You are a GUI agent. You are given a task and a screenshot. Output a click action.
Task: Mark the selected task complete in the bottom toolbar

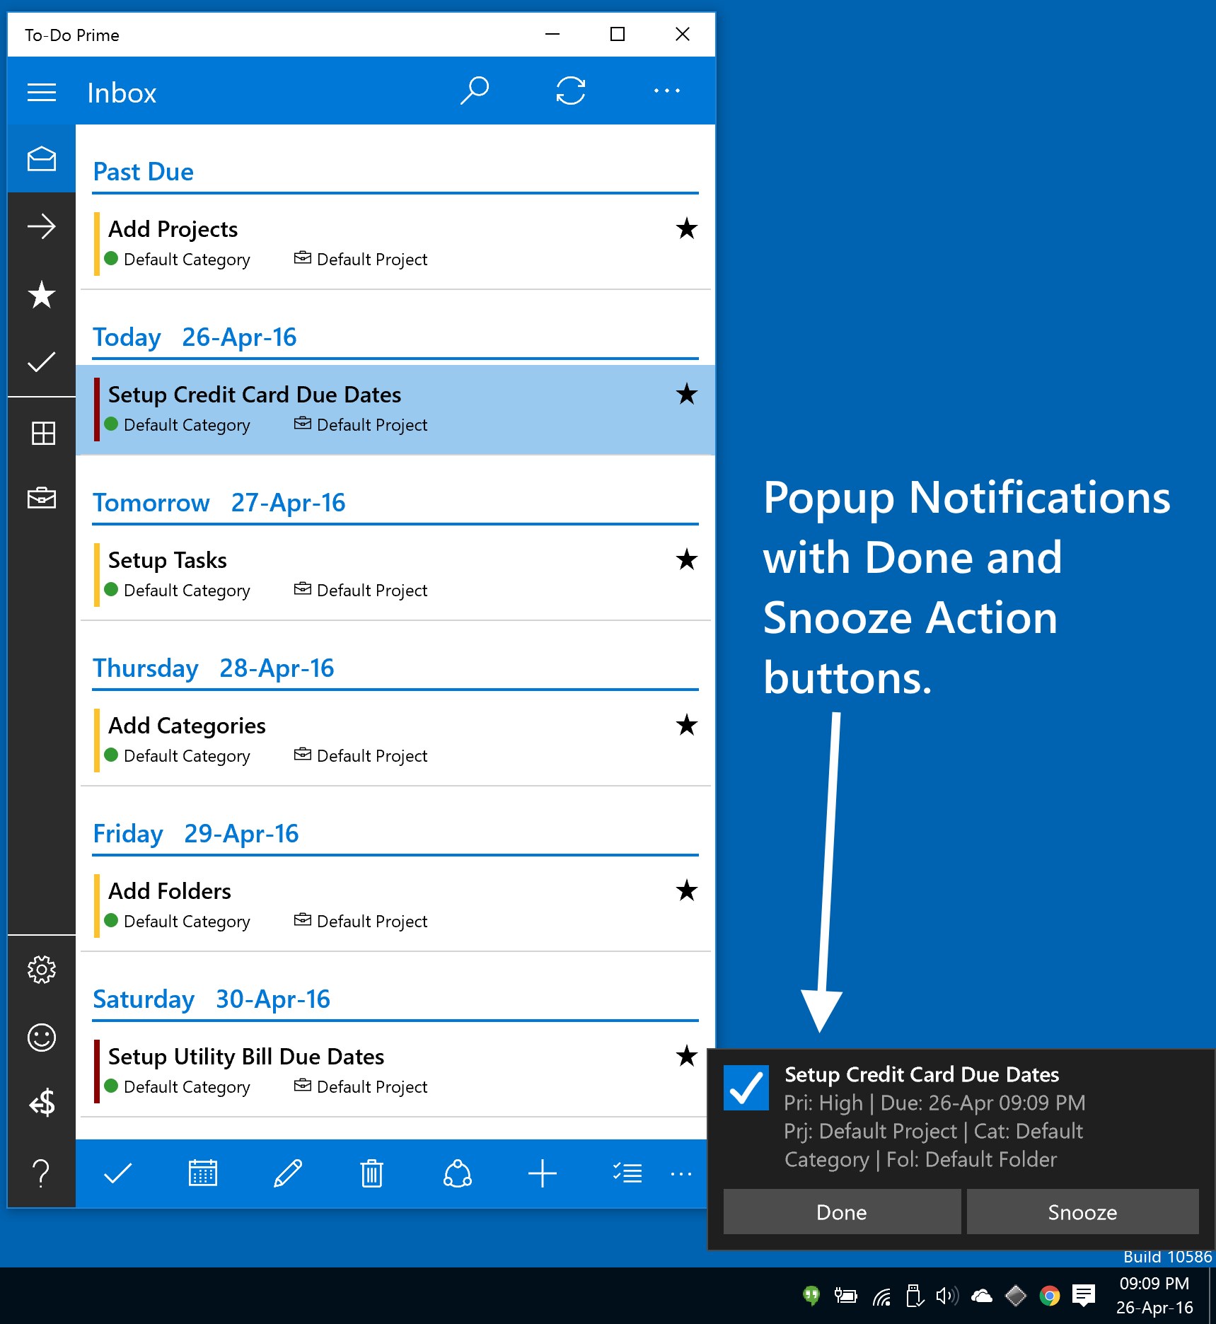[x=117, y=1173]
